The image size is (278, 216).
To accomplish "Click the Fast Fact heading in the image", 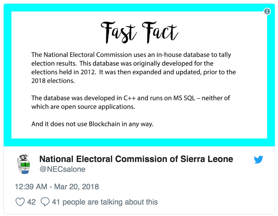I will (x=139, y=32).
